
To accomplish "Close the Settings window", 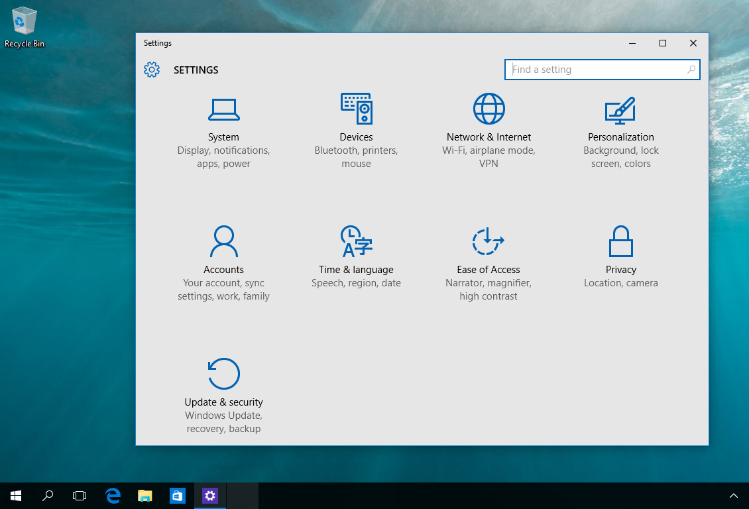I will (693, 43).
